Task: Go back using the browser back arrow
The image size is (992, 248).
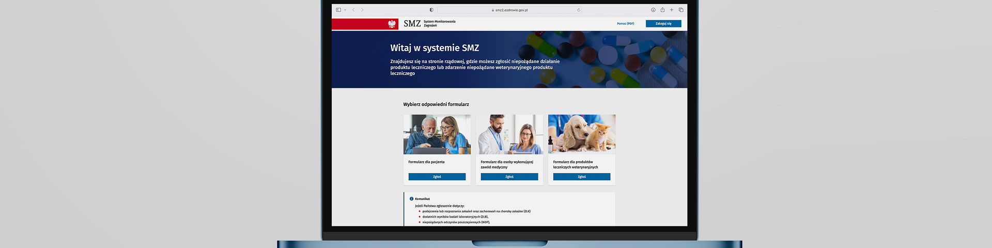Action: point(353,10)
